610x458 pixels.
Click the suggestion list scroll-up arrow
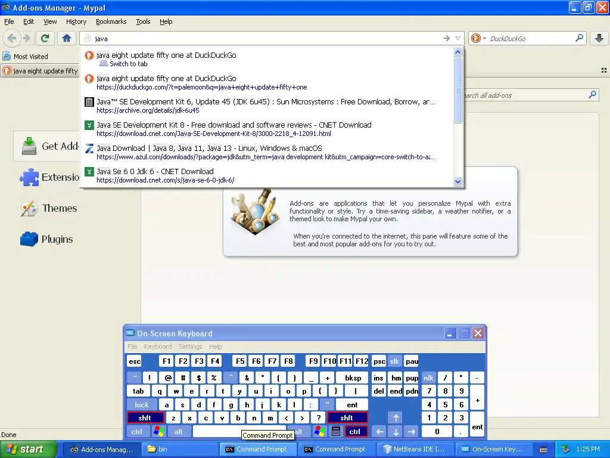[457, 52]
